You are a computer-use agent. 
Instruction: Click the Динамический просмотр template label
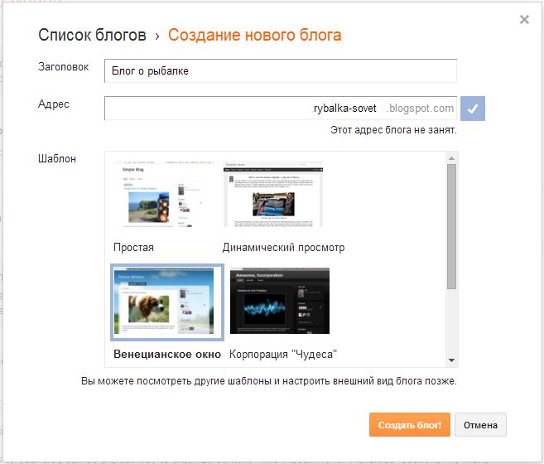(x=283, y=247)
